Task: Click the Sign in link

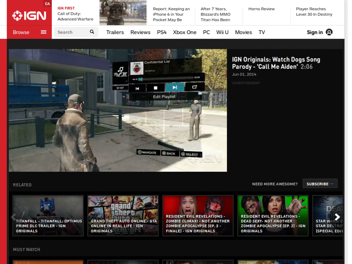Action: [x=315, y=32]
